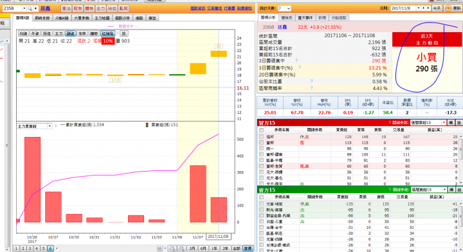Click the help question mark beside 主力買賣超 dropdown
463x252 pixels.
55,126
